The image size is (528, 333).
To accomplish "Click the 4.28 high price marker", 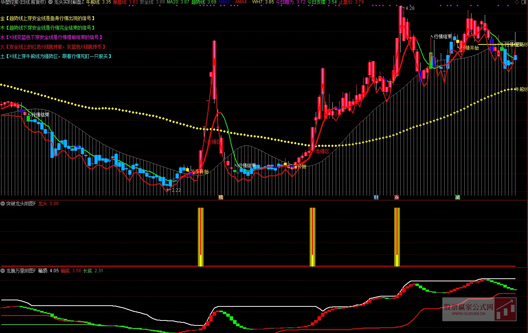I will (x=410, y=8).
